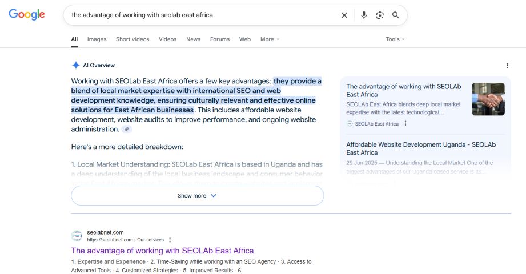Click seolabnet.com site favicon
526x274 pixels.
click(x=77, y=236)
